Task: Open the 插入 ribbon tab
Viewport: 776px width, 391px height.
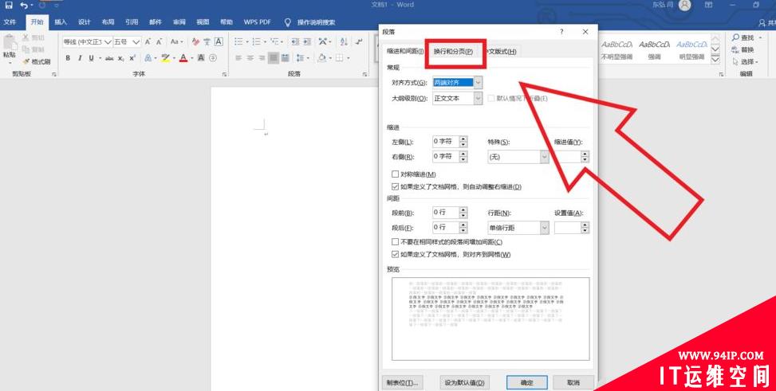Action: [x=61, y=22]
